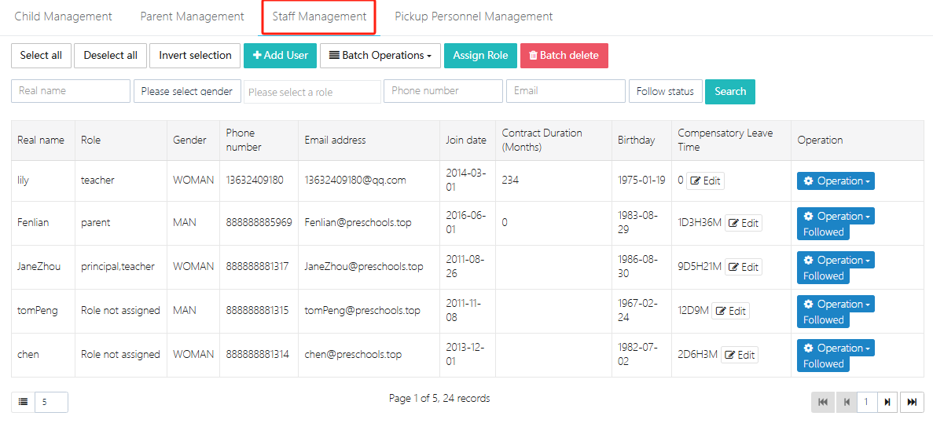Go to the previous page of records
Viewport: 933px width, 427px height.
click(846, 402)
